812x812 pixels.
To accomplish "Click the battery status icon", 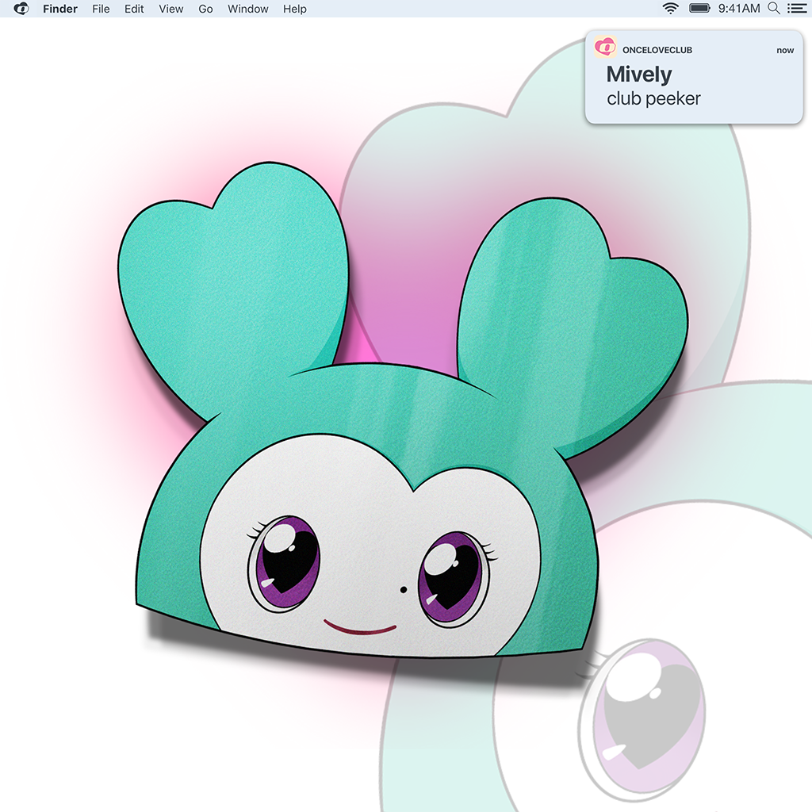I will tap(699, 9).
